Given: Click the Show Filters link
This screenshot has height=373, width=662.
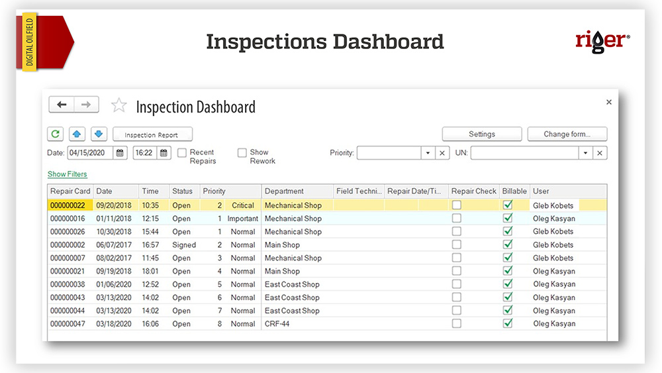Looking at the screenshot, I should point(67,174).
